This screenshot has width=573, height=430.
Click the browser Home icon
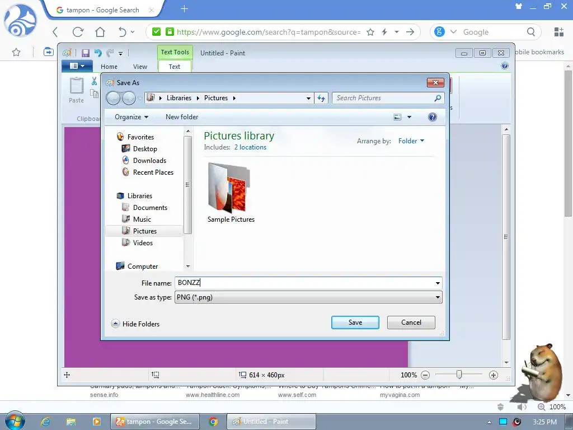(100, 32)
